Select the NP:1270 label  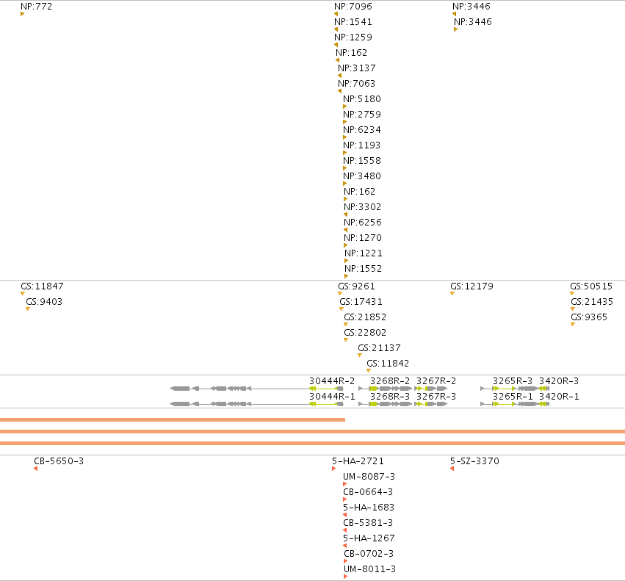pos(363,238)
